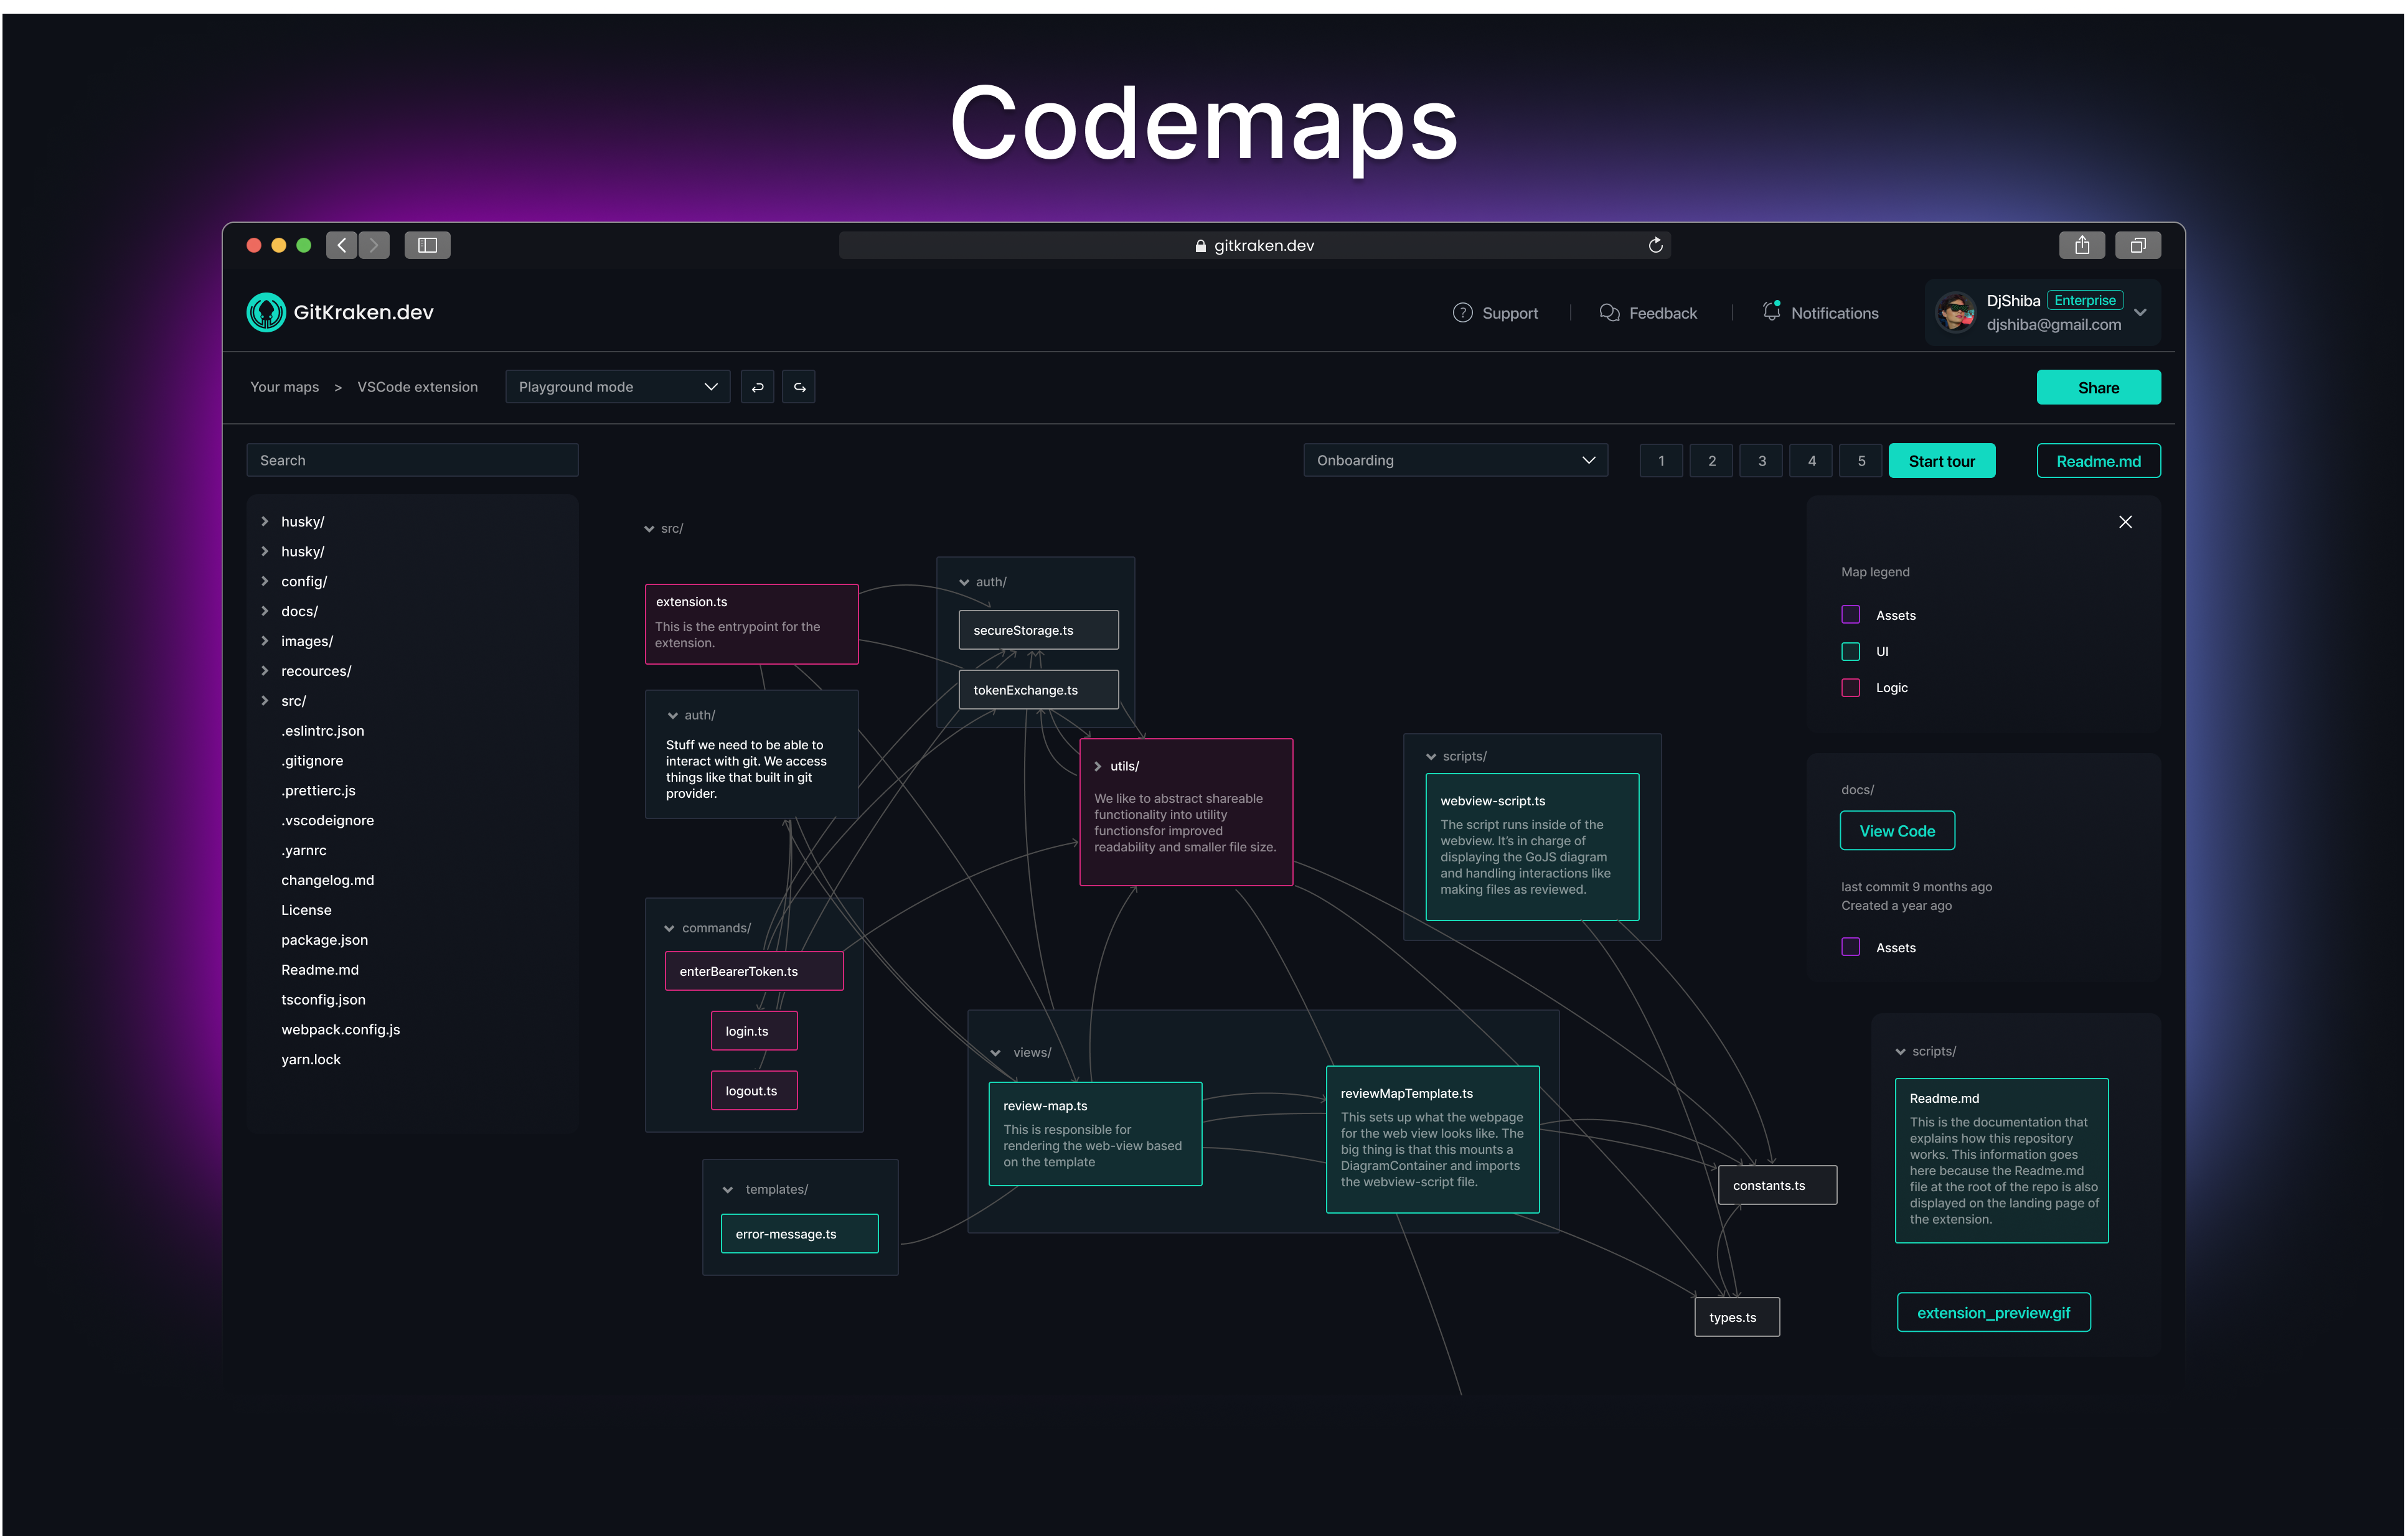2408x1536 pixels.
Task: Undo the last map action
Action: [x=757, y=387]
